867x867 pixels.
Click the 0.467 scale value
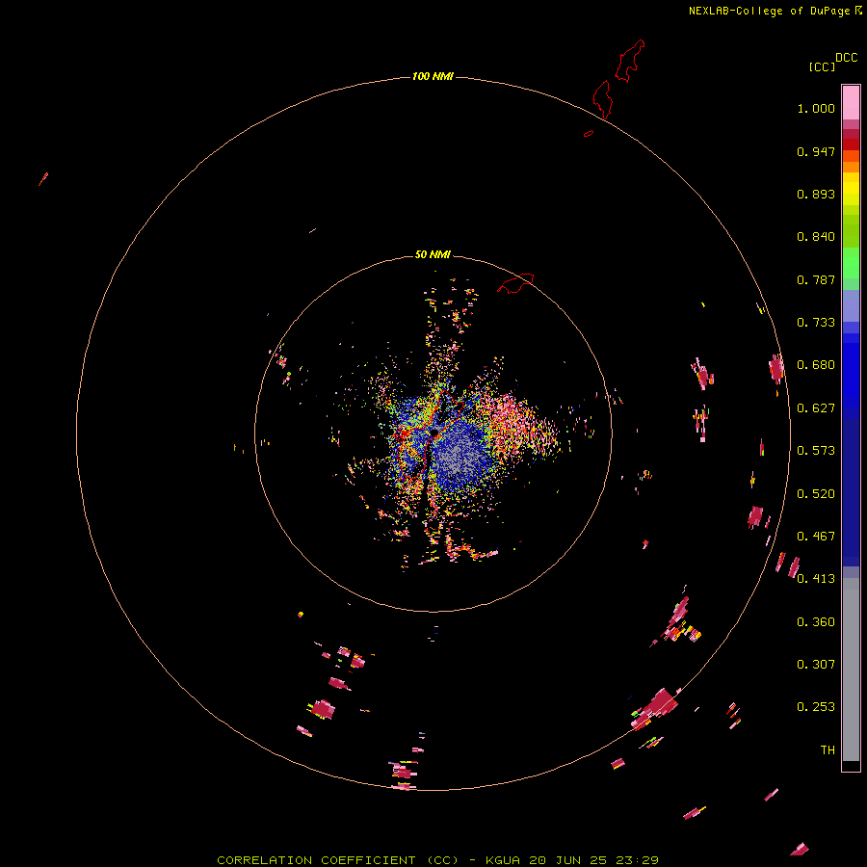(x=816, y=537)
